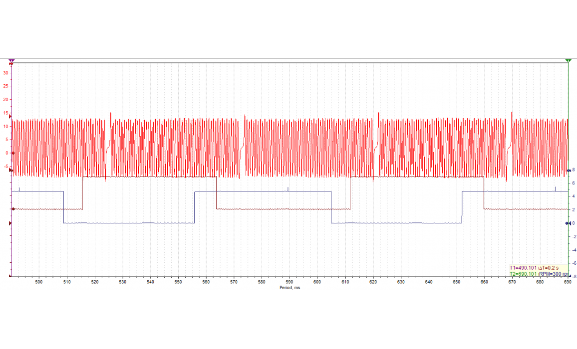The height and width of the screenshot is (349, 577).
Task: Select the purple T1 cursor marker at top
Action: (x=11, y=61)
